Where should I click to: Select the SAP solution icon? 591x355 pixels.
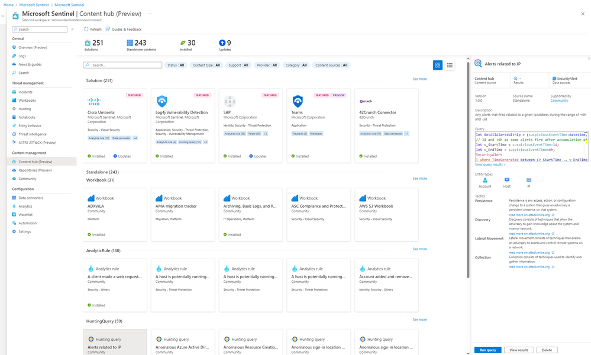pos(230,101)
